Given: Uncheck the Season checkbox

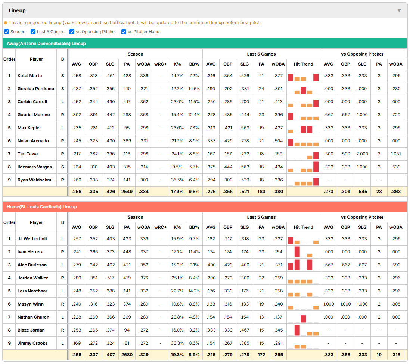Looking at the screenshot, I should [7, 32].
